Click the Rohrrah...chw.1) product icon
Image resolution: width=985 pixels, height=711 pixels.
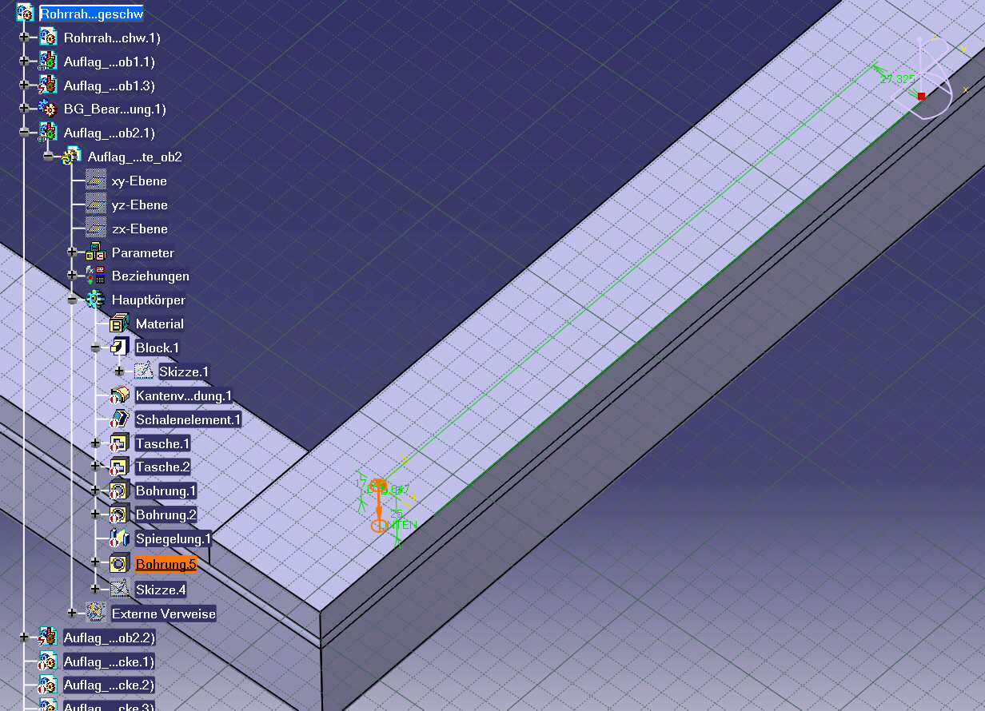48,37
